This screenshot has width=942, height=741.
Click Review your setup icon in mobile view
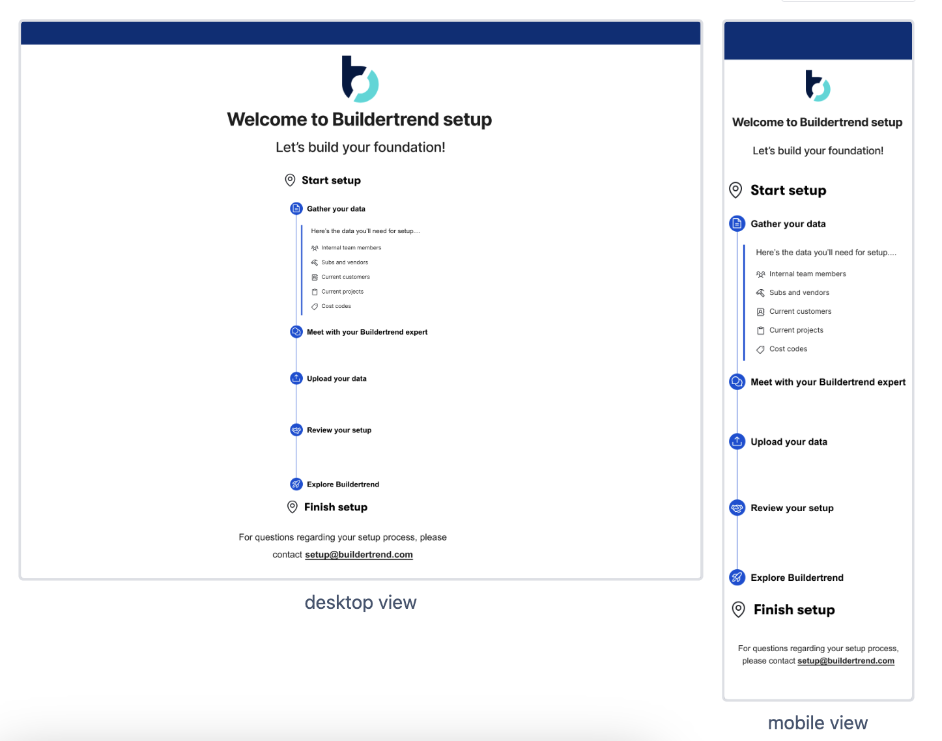[x=737, y=508]
